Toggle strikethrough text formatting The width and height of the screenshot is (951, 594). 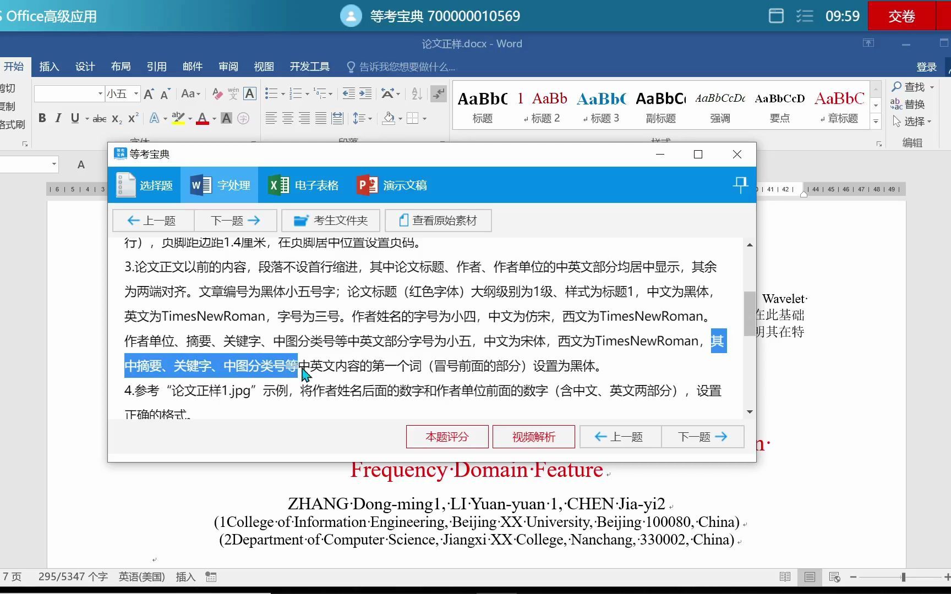click(x=100, y=118)
